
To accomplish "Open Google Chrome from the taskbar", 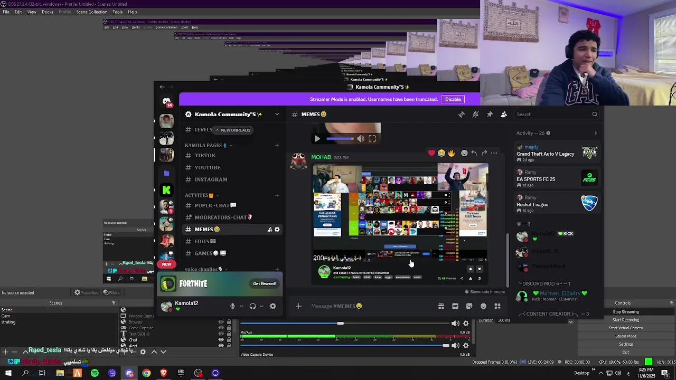I will point(146,373).
